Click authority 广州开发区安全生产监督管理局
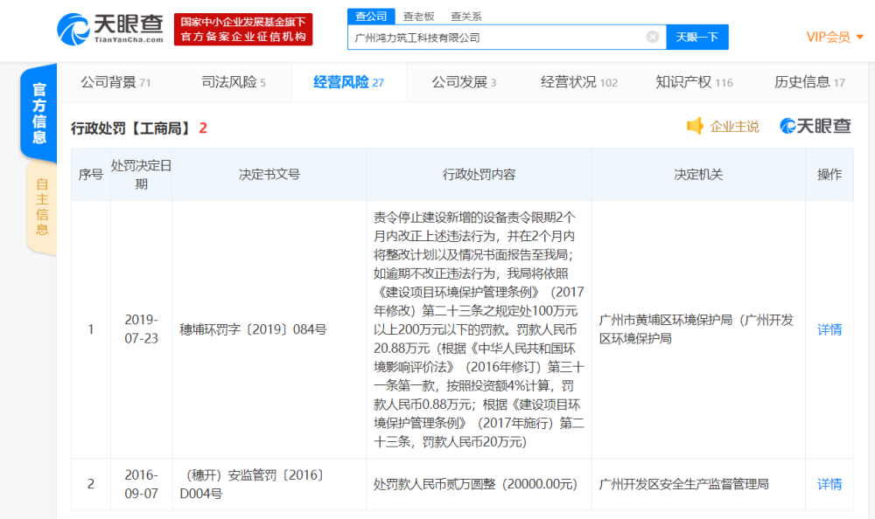This screenshot has height=519, width=875. 683,484
